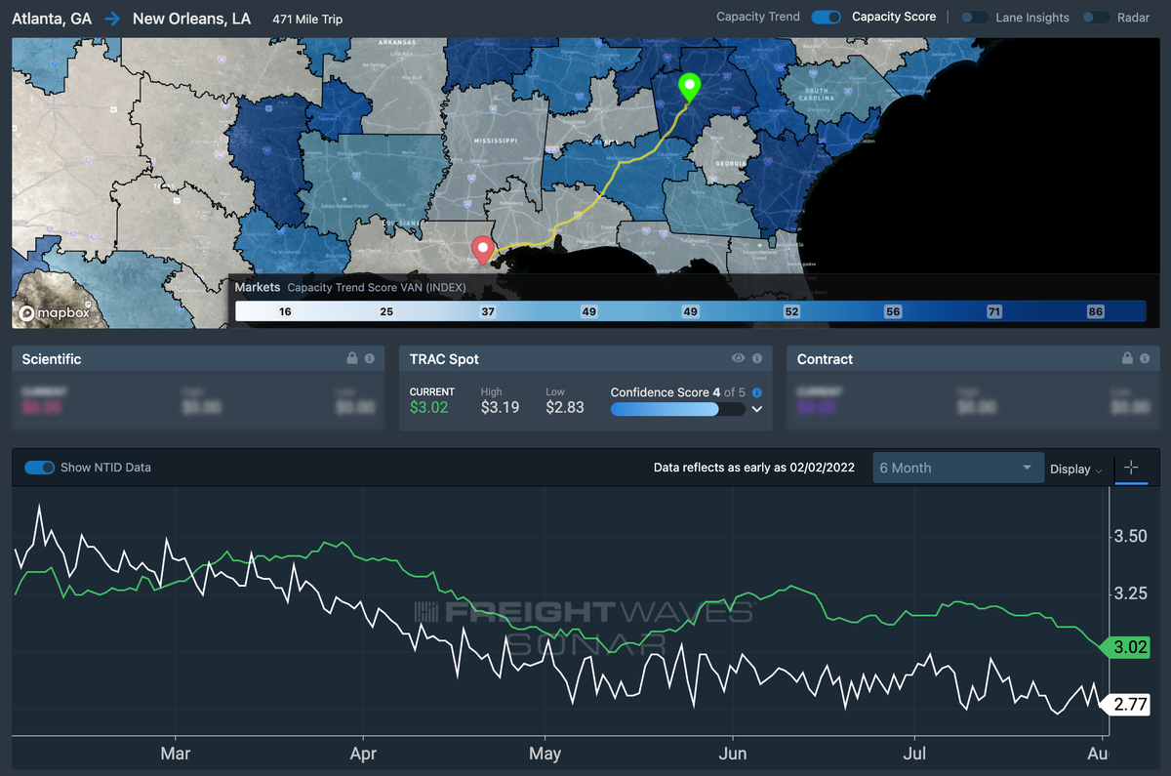Screen dimensions: 1171x776
Task: Click the Markets legend label
Action: click(x=258, y=288)
